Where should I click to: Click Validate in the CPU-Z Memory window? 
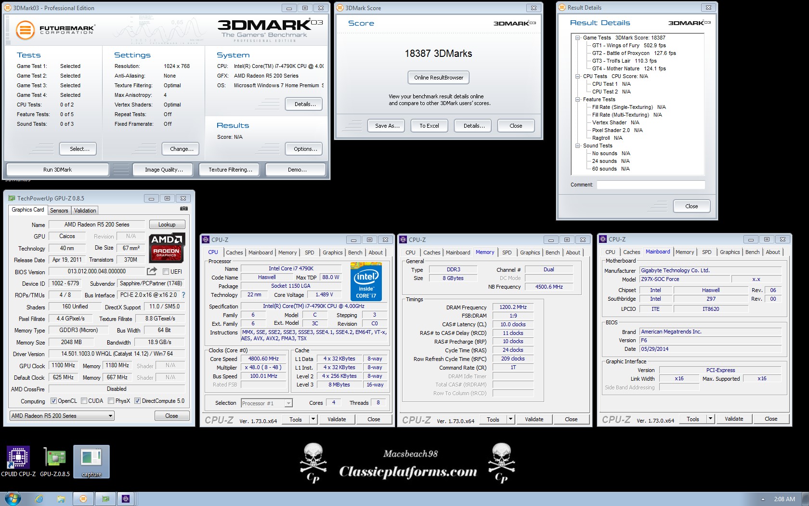[x=534, y=419]
